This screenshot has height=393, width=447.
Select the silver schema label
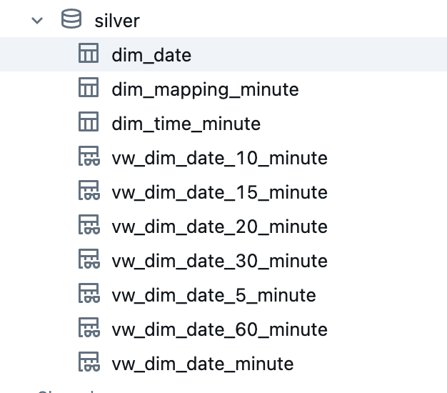tap(117, 21)
